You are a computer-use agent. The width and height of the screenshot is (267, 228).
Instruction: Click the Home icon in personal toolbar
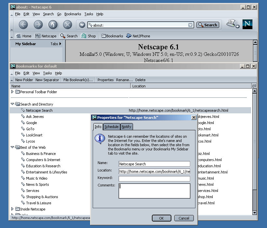click(x=18, y=36)
